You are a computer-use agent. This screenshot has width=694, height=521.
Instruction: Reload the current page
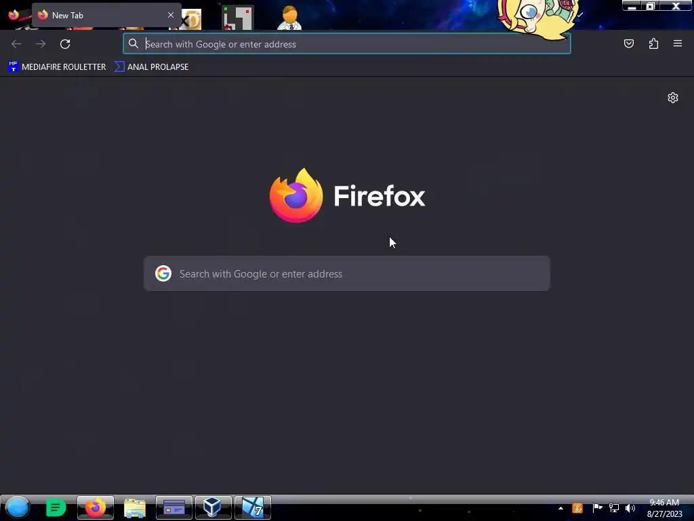(x=65, y=44)
